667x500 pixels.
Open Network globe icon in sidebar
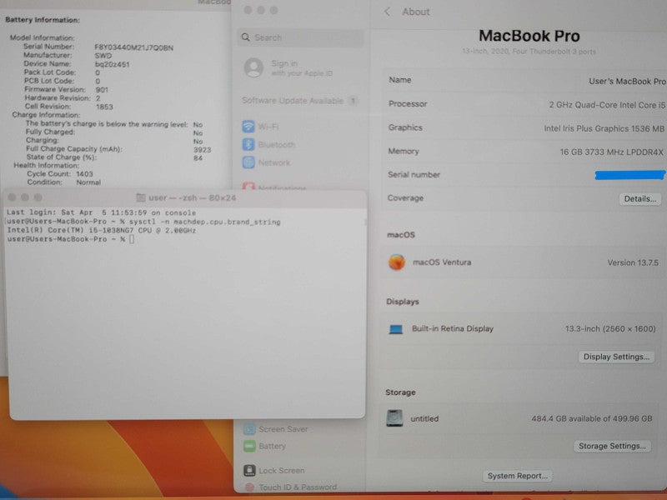pos(248,162)
